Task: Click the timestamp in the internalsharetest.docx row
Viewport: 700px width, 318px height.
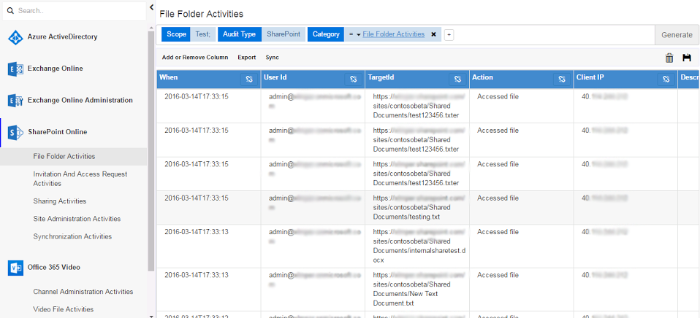Action: [197, 232]
